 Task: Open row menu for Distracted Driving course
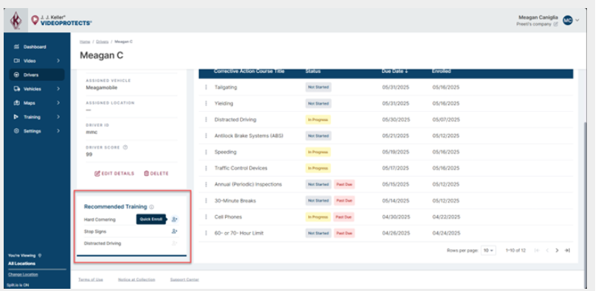pos(206,119)
